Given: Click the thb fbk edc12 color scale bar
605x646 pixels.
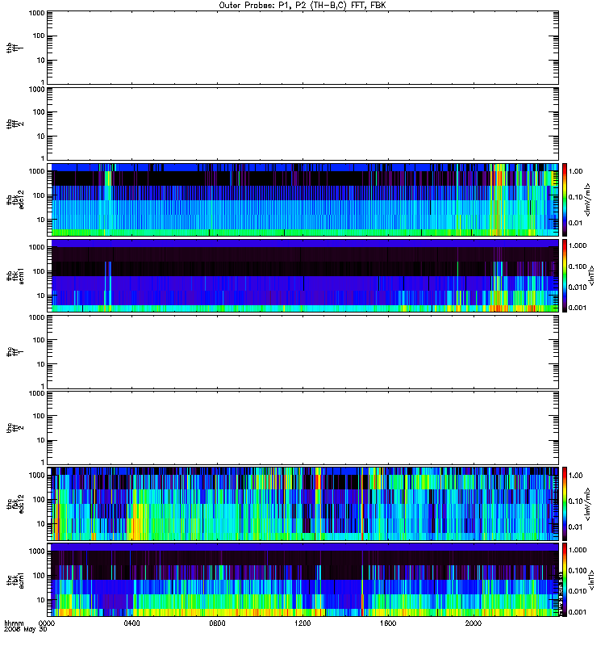Looking at the screenshot, I should pyautogui.click(x=565, y=199).
